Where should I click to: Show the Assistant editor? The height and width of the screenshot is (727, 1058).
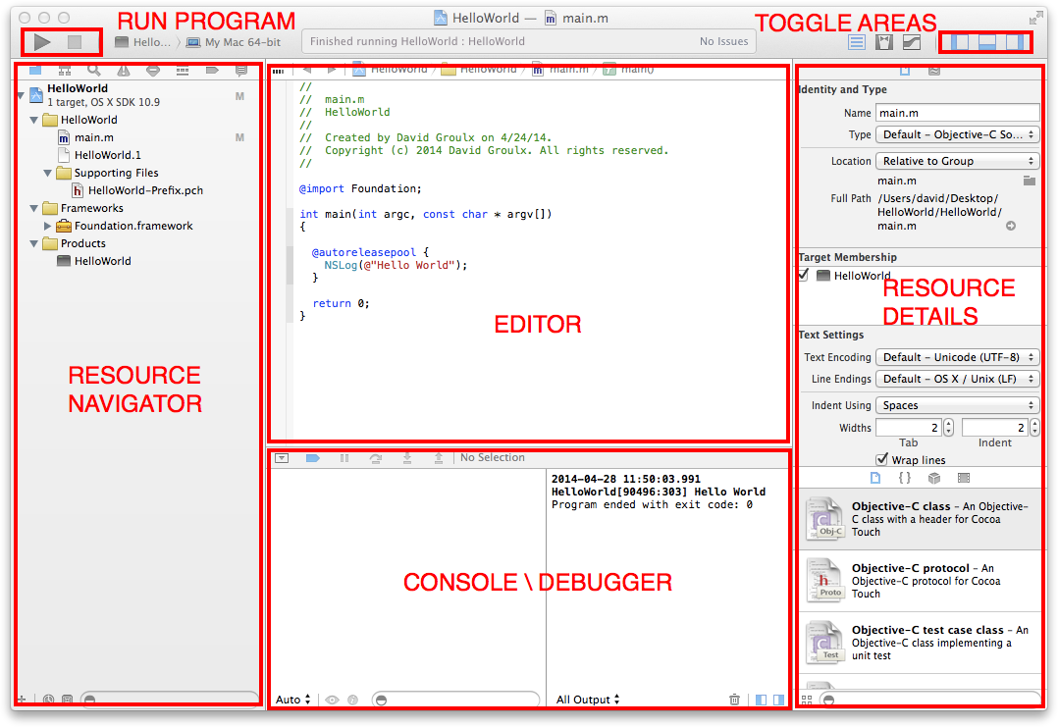point(884,42)
